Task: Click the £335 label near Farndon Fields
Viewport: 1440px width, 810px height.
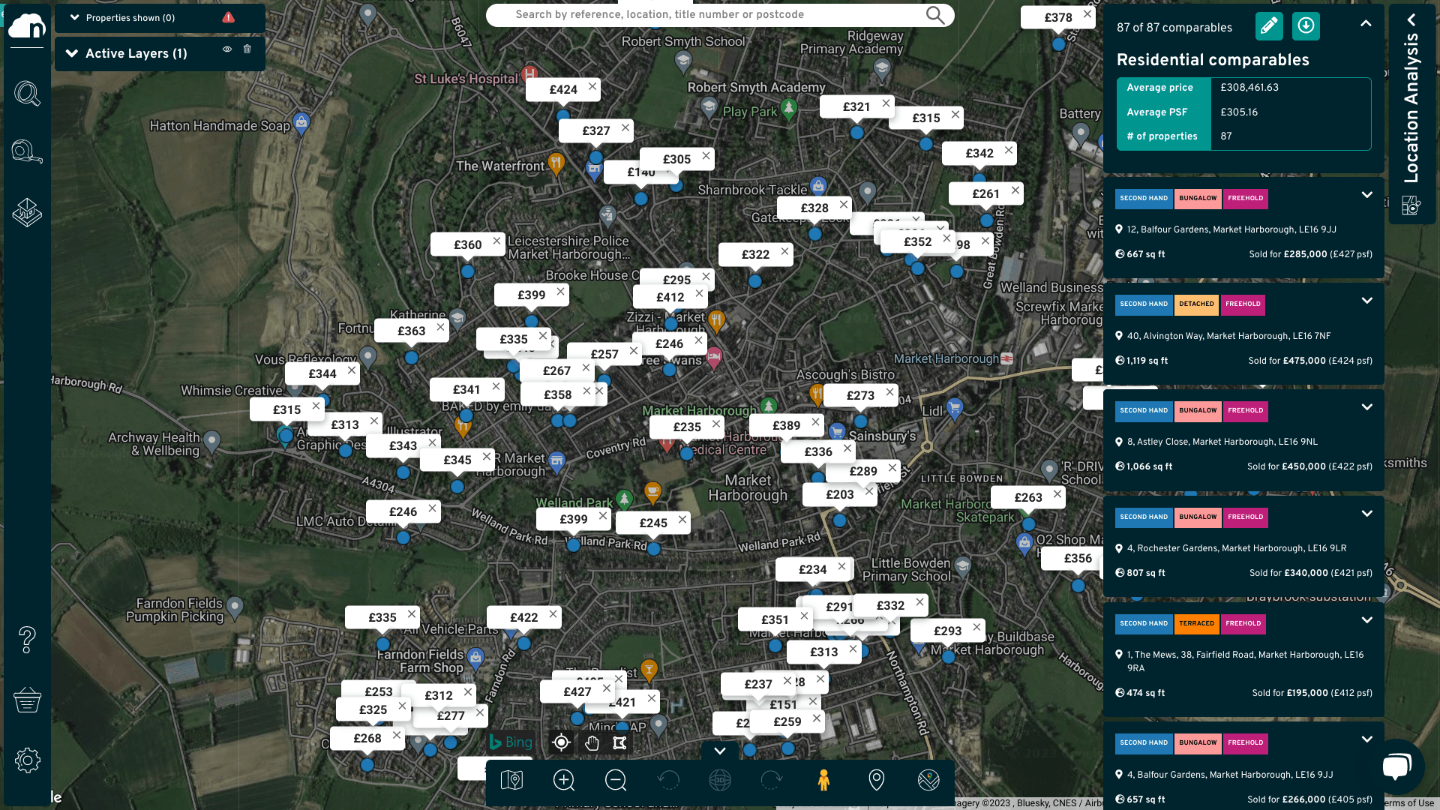Action: click(382, 617)
